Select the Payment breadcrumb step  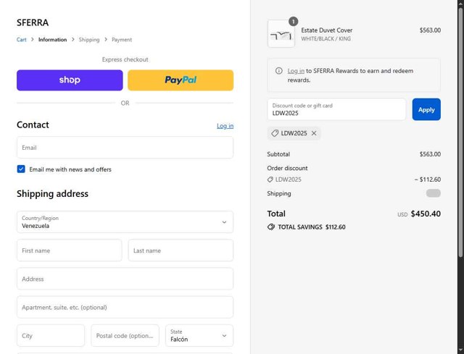(x=122, y=40)
